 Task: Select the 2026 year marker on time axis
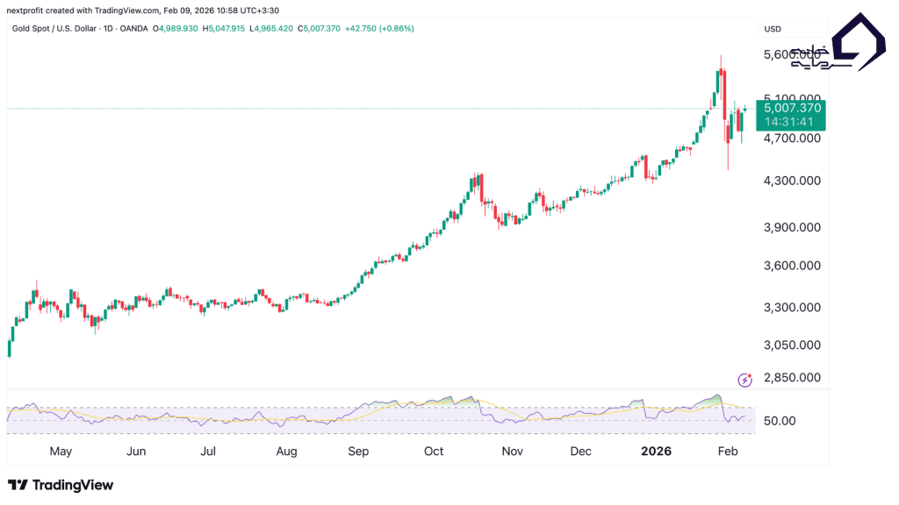tap(656, 452)
